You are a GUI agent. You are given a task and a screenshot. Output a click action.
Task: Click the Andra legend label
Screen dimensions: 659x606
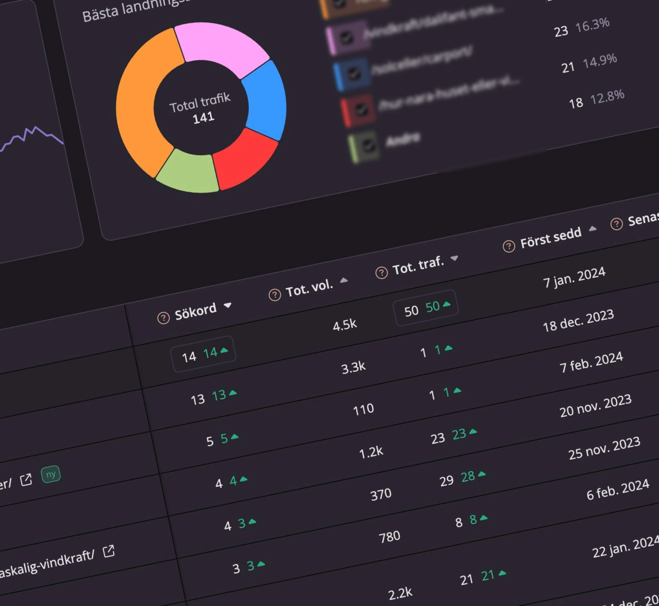click(403, 139)
